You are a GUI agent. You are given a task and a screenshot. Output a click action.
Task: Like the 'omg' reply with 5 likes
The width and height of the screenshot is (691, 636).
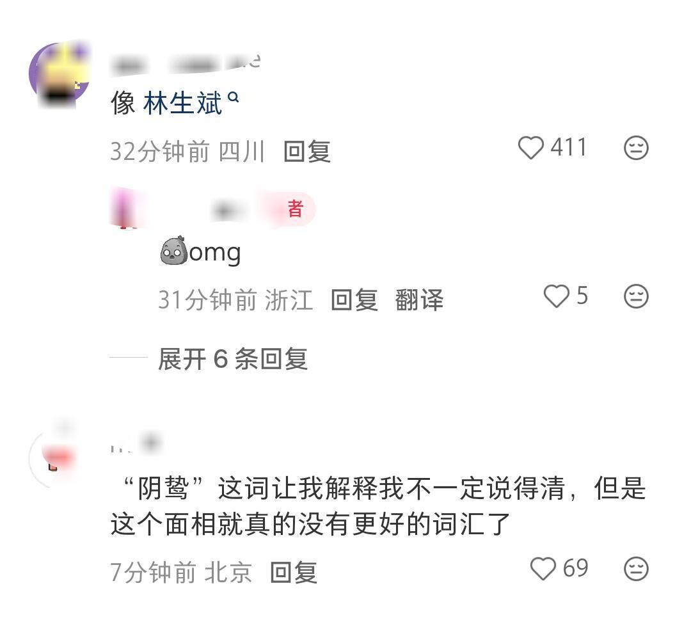[556, 296]
